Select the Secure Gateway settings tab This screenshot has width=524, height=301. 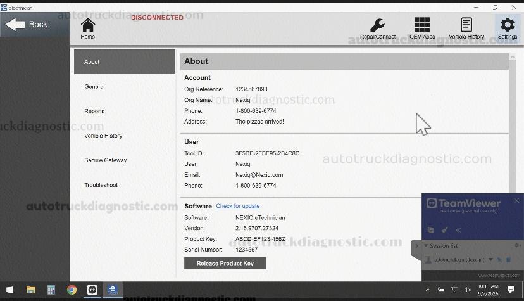click(125, 160)
